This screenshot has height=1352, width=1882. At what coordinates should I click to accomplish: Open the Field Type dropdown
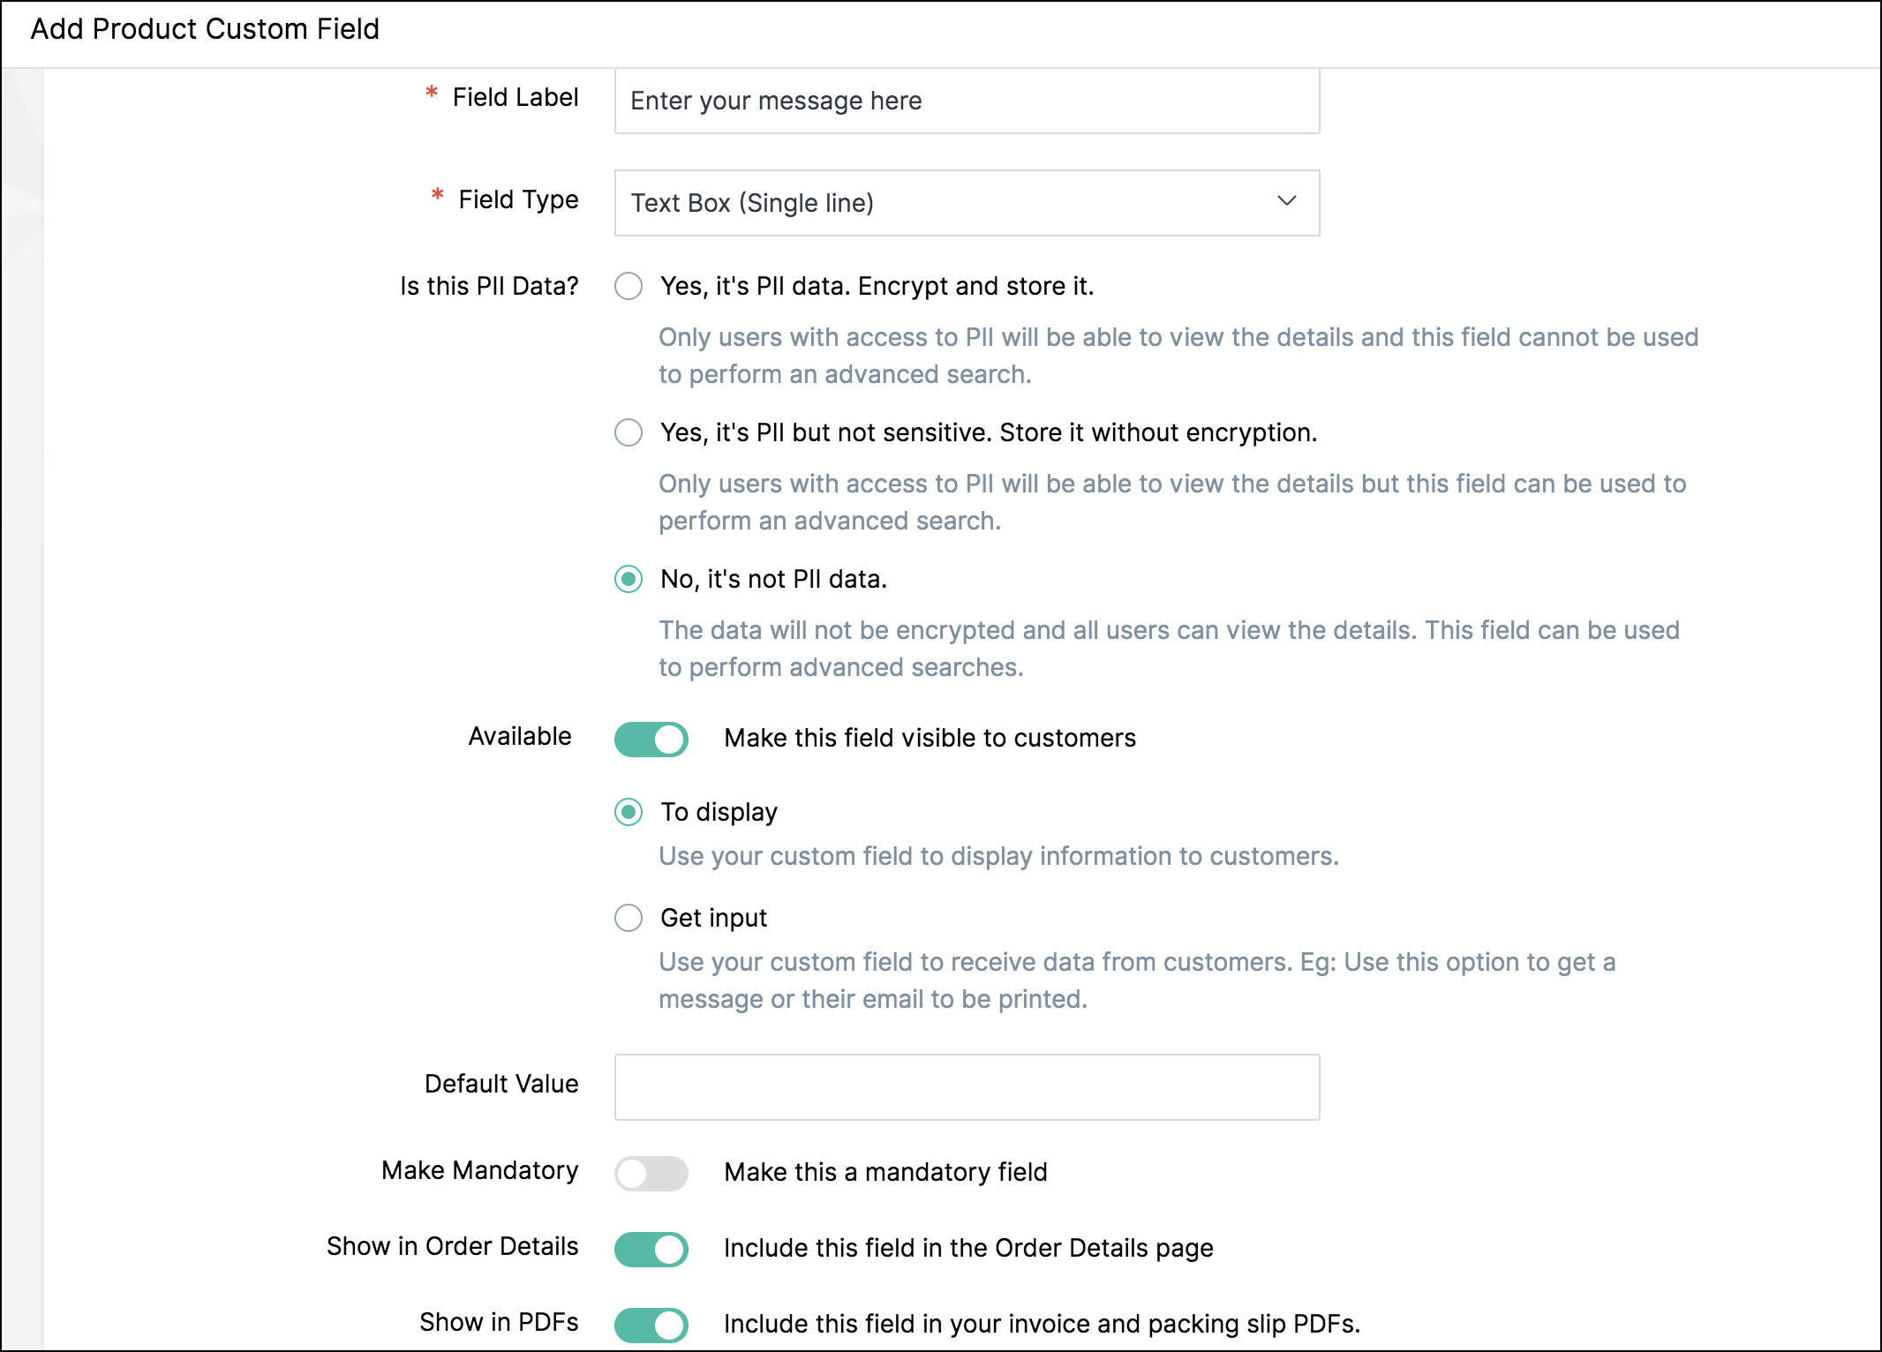pos(967,203)
